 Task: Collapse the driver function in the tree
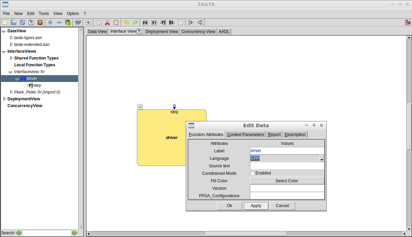[17, 79]
